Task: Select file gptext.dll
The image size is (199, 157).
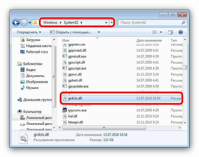Action: (122, 80)
